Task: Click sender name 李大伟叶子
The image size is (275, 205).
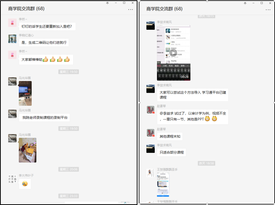Action: (26, 175)
